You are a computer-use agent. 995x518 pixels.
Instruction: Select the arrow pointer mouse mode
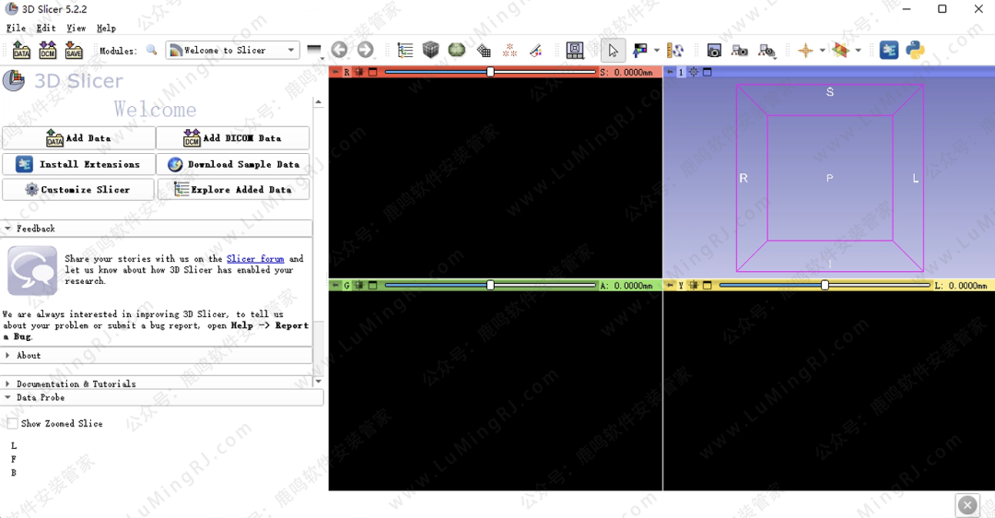613,50
